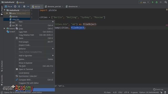Click the 6:35 cursor position indicator

pos(115,92)
